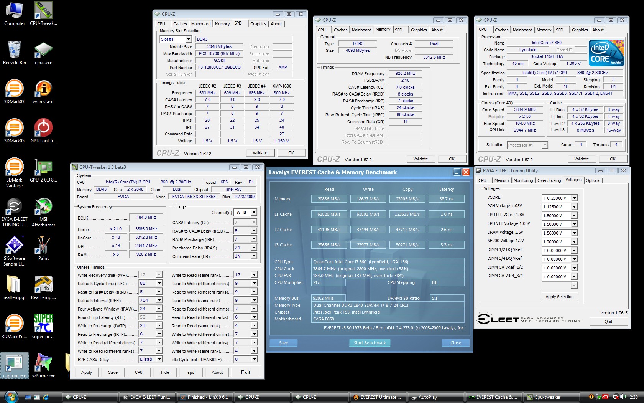This screenshot has width=644, height=403.
Task: Launch super_pi desktop shortcut
Action: [43, 327]
